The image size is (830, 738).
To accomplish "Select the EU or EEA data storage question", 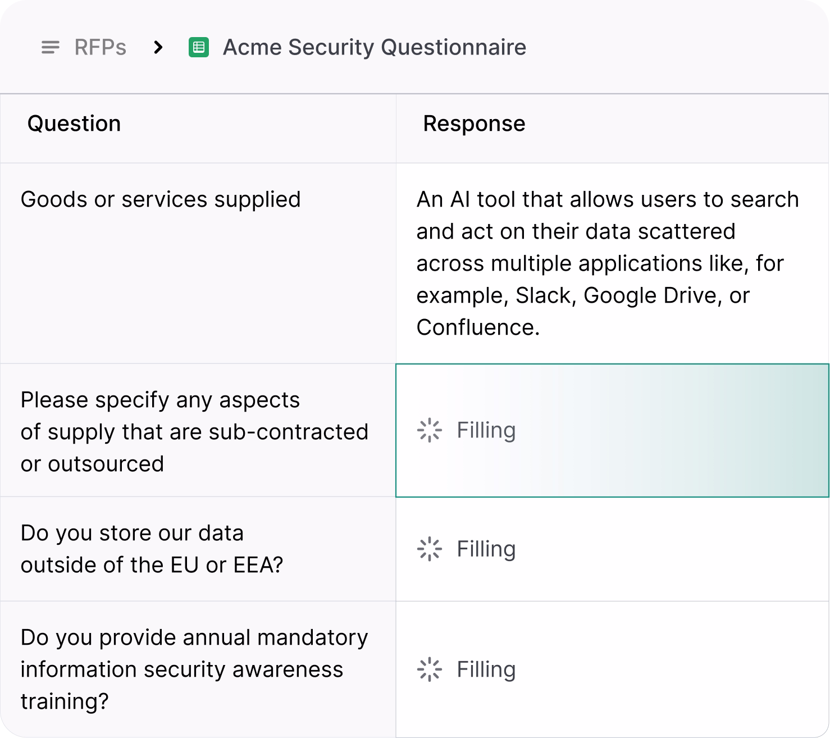I will [152, 549].
